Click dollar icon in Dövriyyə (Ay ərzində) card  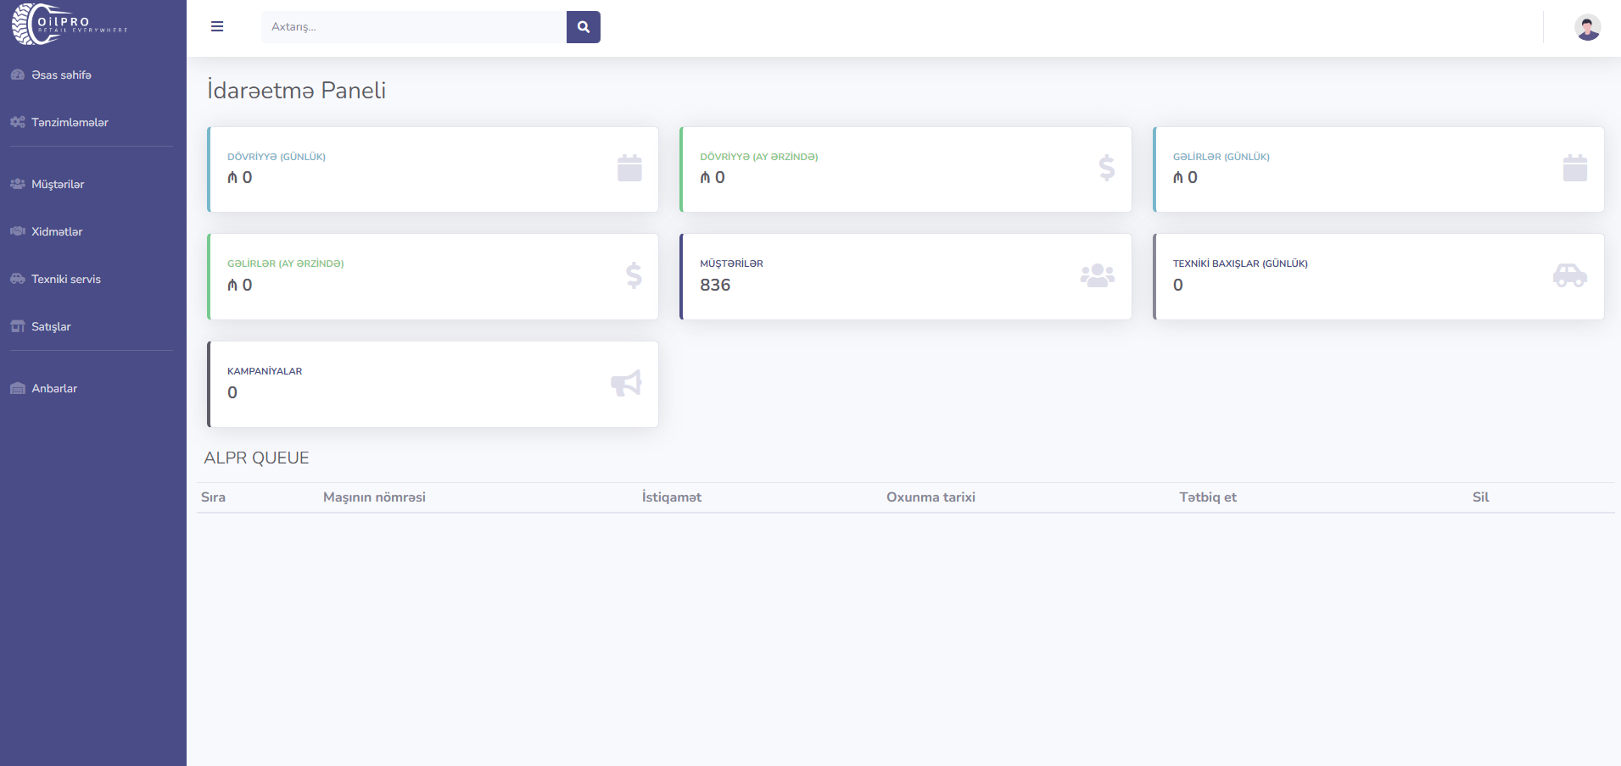(x=1106, y=169)
